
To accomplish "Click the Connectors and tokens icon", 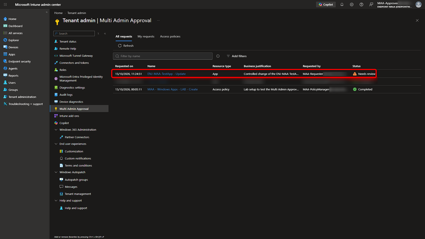I will pyautogui.click(x=56, y=63).
